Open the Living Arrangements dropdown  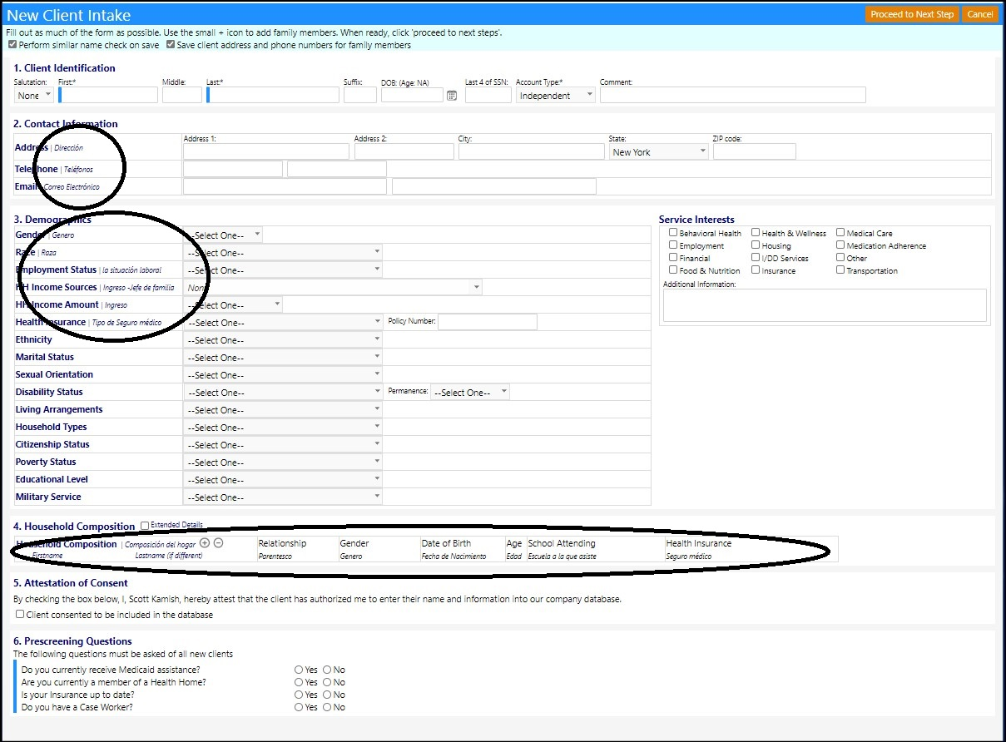(x=283, y=410)
